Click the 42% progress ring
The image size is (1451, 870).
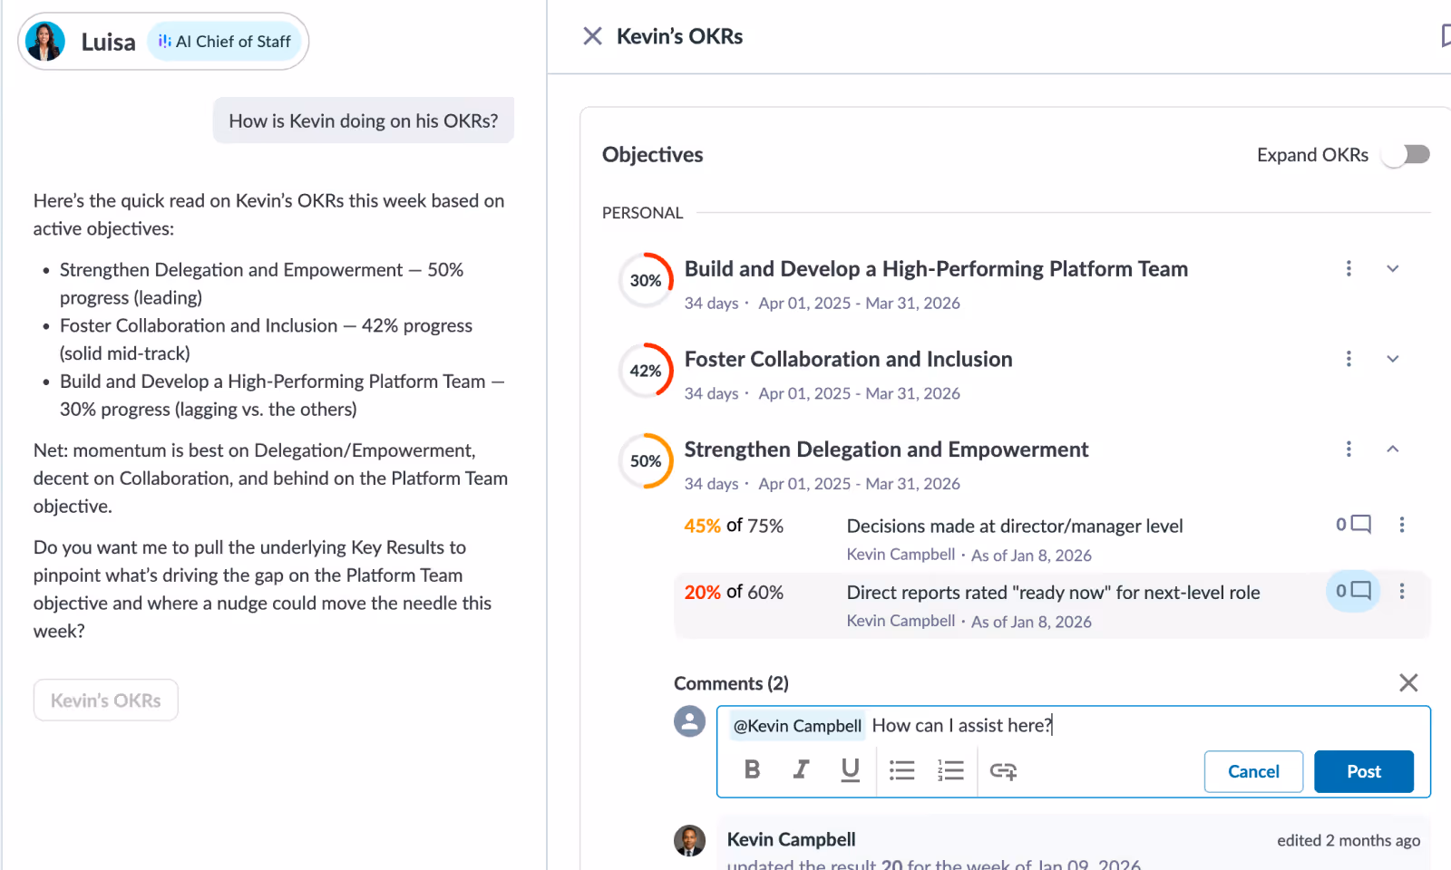click(646, 371)
